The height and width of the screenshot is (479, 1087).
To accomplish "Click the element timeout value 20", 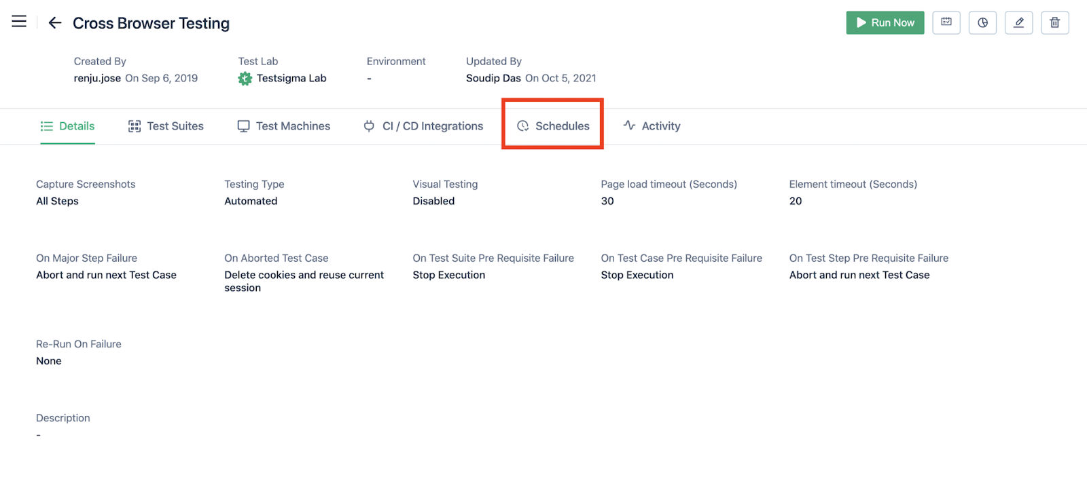I will (x=796, y=201).
